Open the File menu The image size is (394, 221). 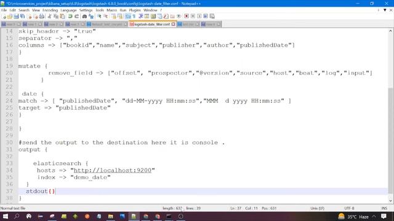[x=4, y=10]
